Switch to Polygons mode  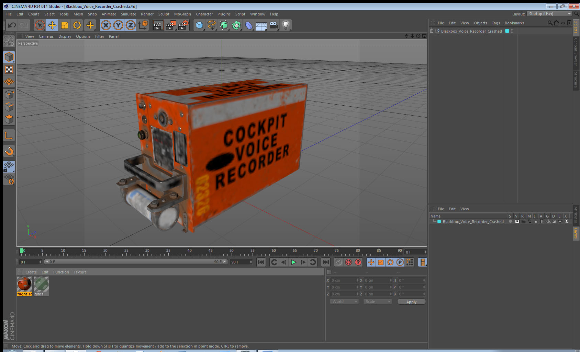tap(9, 119)
